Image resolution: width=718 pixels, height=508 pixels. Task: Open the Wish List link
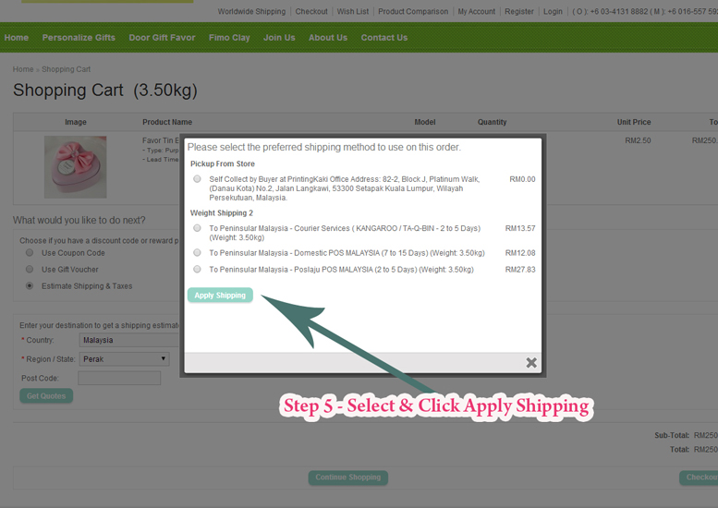pyautogui.click(x=352, y=12)
